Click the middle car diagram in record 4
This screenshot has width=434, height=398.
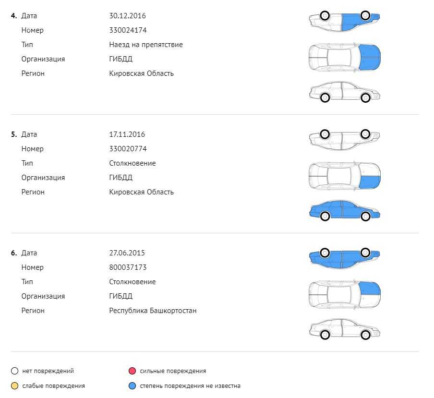pyautogui.click(x=344, y=57)
